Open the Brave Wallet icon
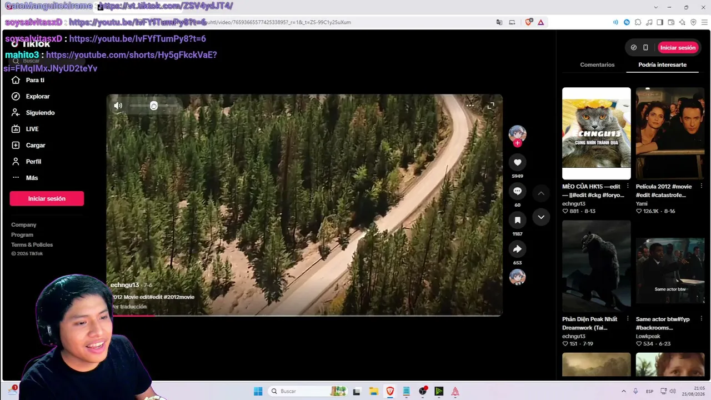Viewport: 711px width, 400px height. 671,22
